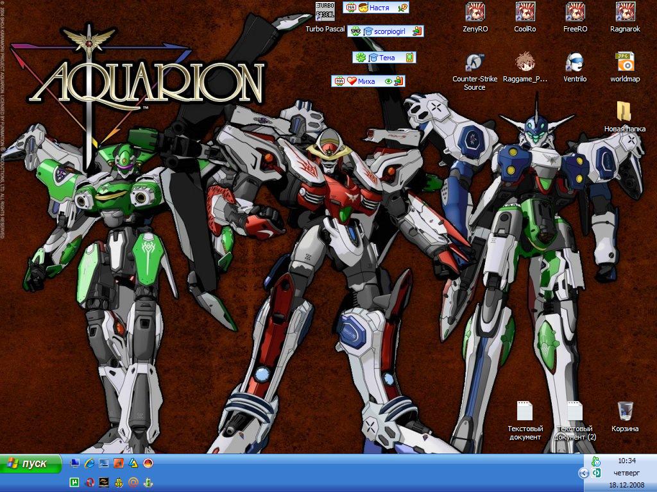Open the worldmap JPG image file
657x492 pixels.
point(625,67)
